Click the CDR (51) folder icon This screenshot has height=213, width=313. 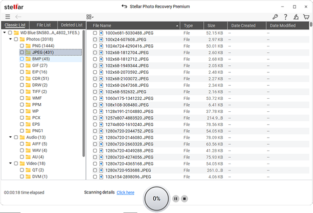[28, 79]
